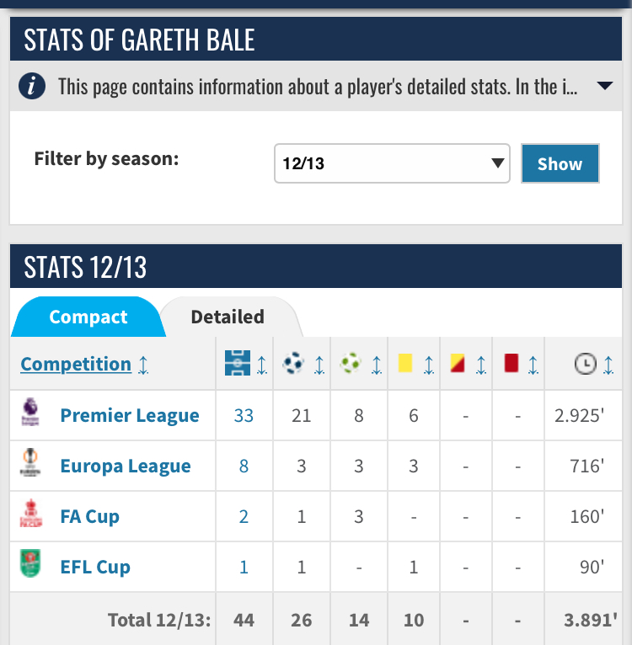
Task: Click the EFL Cup logo icon
Action: pos(30,565)
